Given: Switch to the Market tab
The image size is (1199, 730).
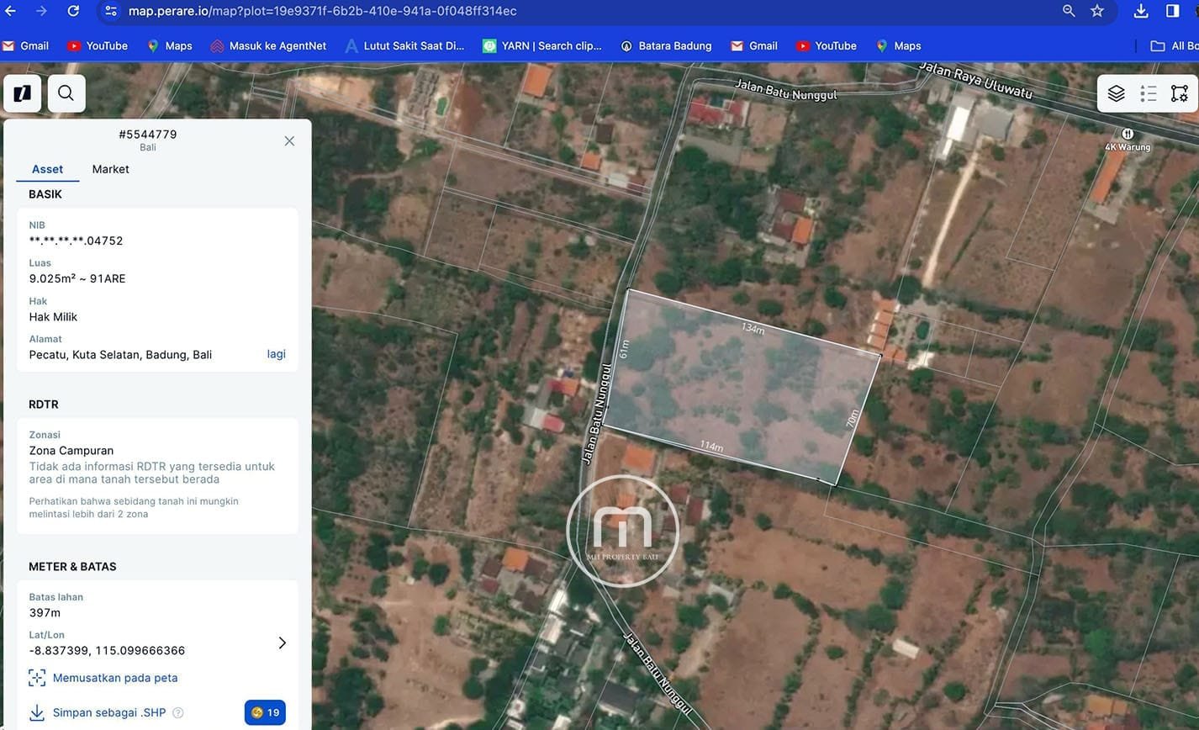Looking at the screenshot, I should point(110,169).
